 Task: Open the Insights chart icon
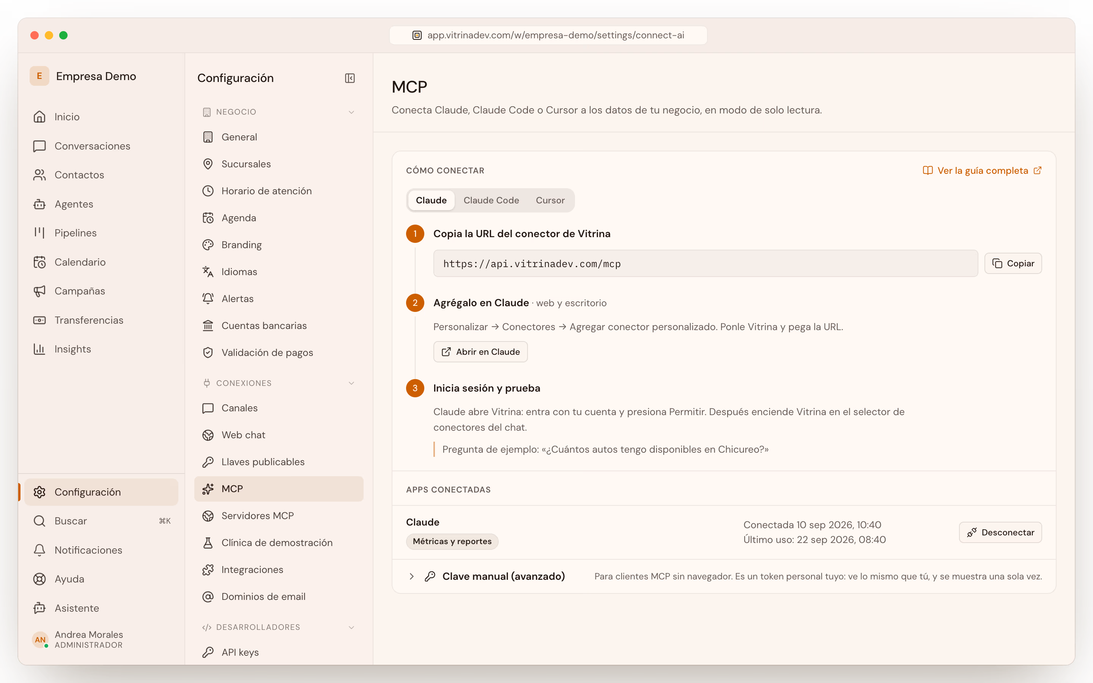[39, 349]
